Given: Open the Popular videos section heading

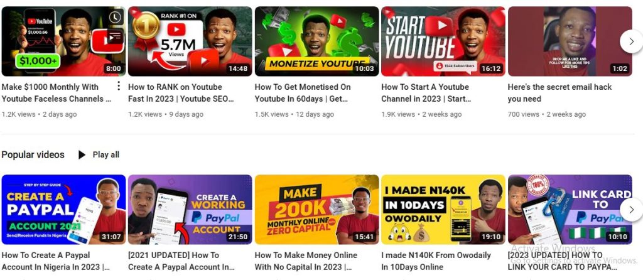Looking at the screenshot, I should point(33,154).
